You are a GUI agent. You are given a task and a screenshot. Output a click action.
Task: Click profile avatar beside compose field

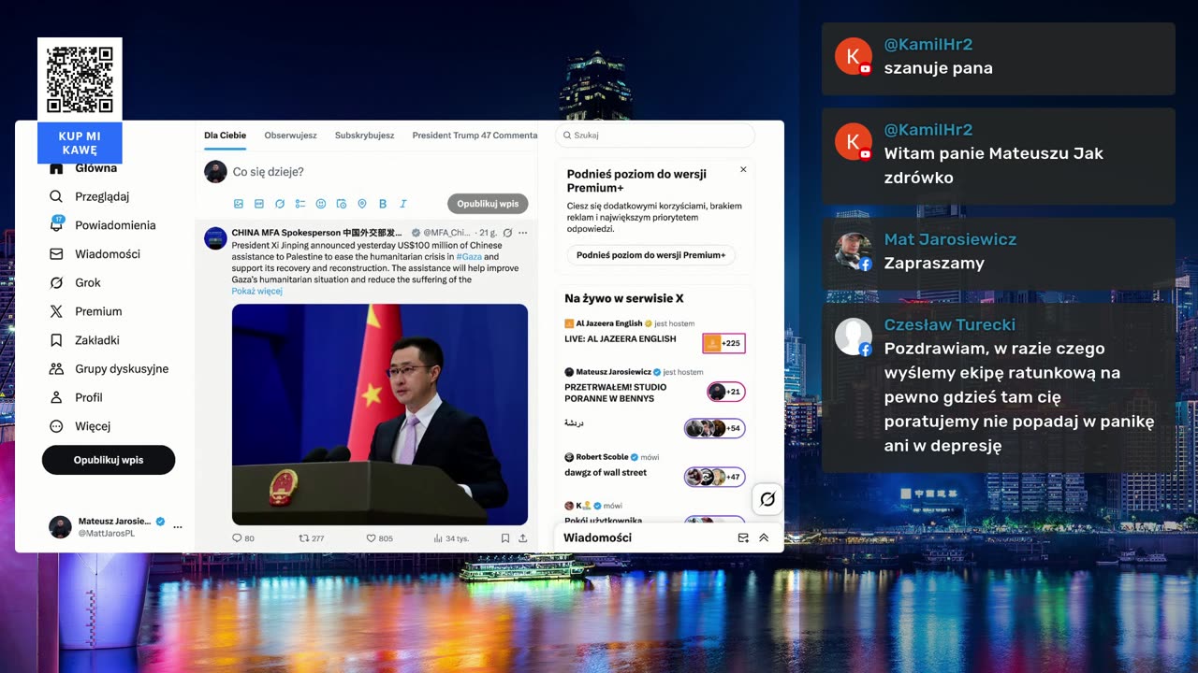click(x=215, y=172)
